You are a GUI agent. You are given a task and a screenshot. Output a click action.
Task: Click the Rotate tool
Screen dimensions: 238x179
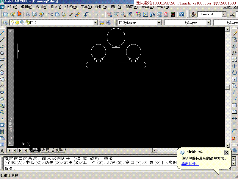coord(234,72)
